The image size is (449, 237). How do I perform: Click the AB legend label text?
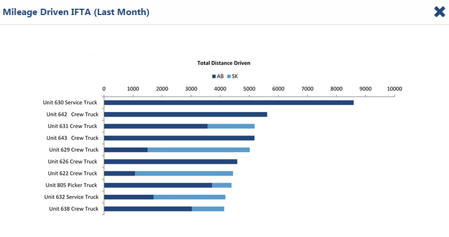[220, 76]
